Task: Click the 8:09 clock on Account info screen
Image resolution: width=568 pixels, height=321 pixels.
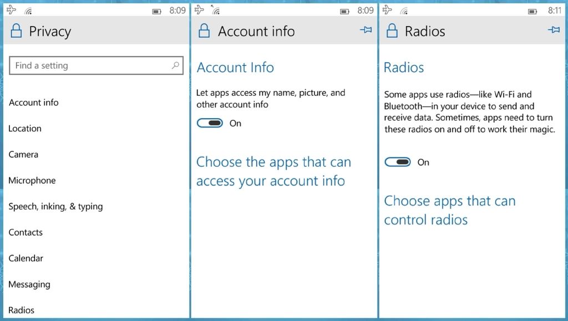Action: [x=366, y=11]
